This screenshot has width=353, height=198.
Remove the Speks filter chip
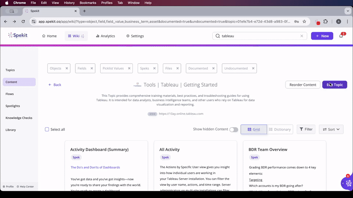(x=154, y=68)
